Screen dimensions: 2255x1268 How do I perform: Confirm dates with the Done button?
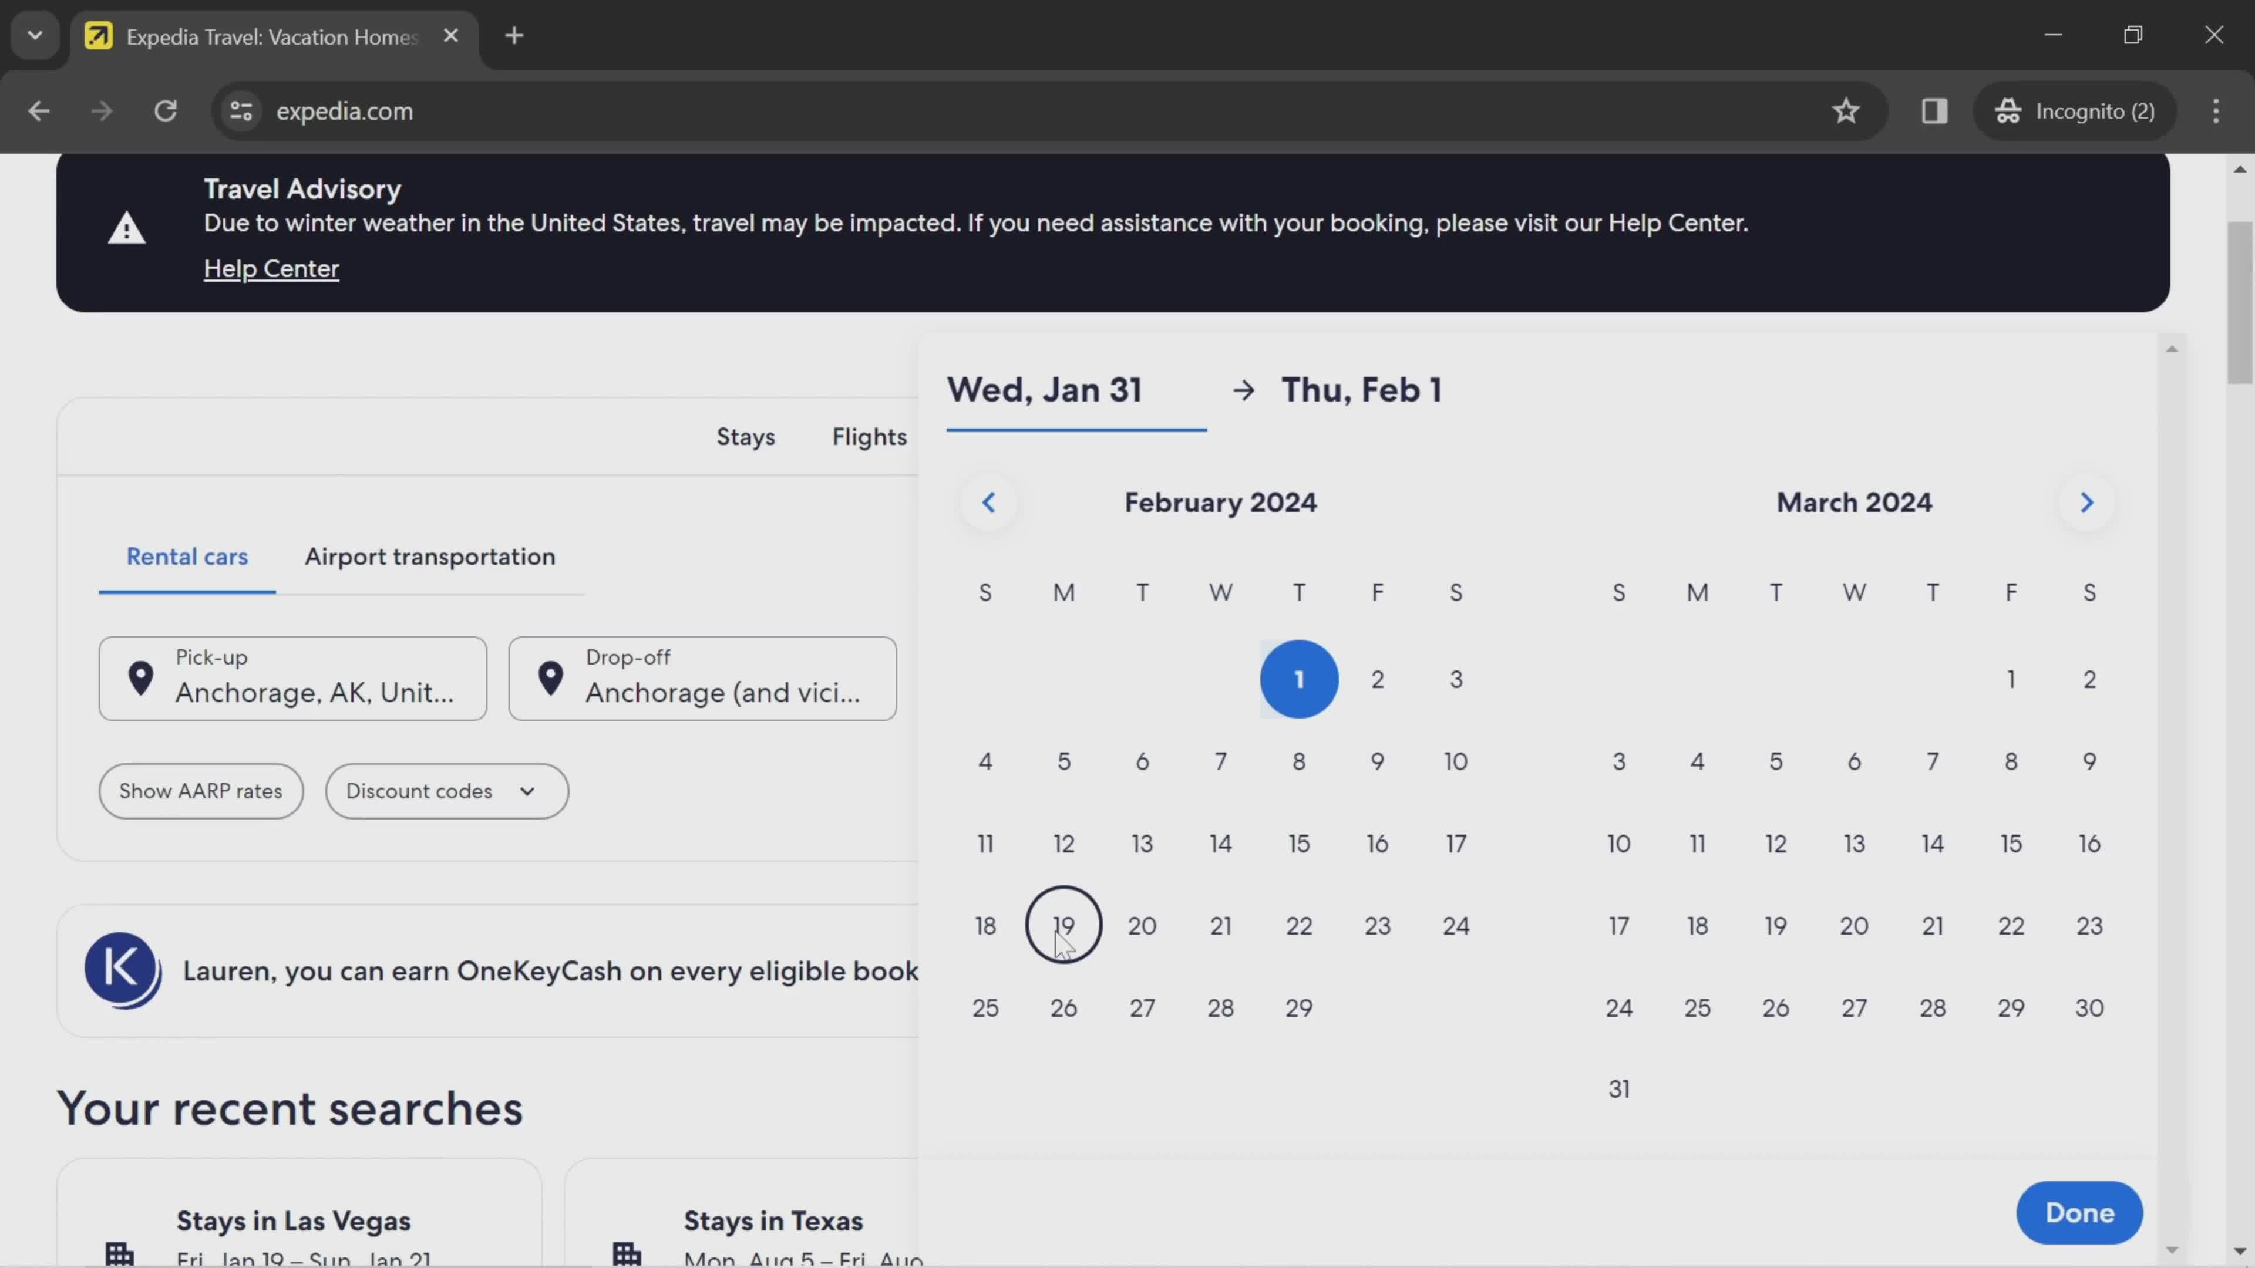point(2079,1213)
